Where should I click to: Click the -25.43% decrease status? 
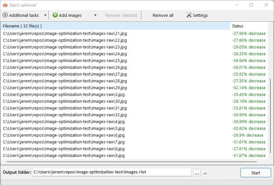point(249,95)
